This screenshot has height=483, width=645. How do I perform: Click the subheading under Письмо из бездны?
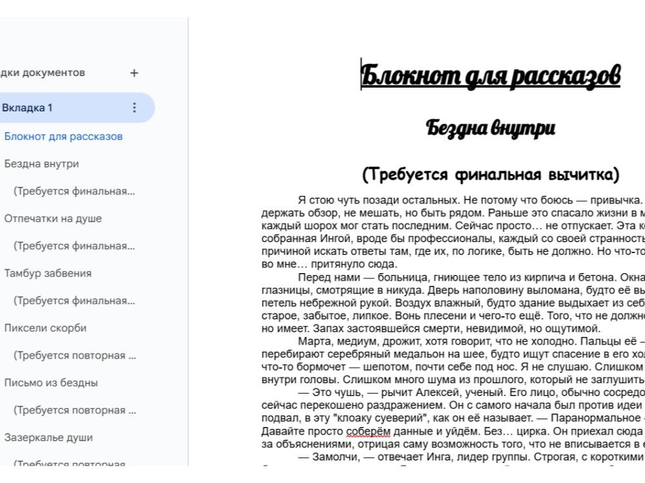tap(74, 410)
